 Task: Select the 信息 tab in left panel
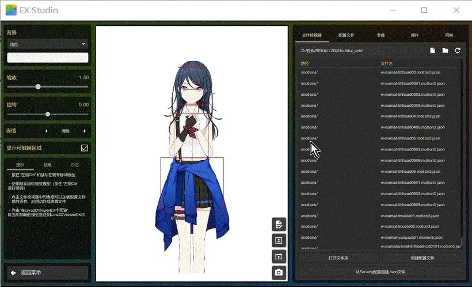tap(48, 165)
